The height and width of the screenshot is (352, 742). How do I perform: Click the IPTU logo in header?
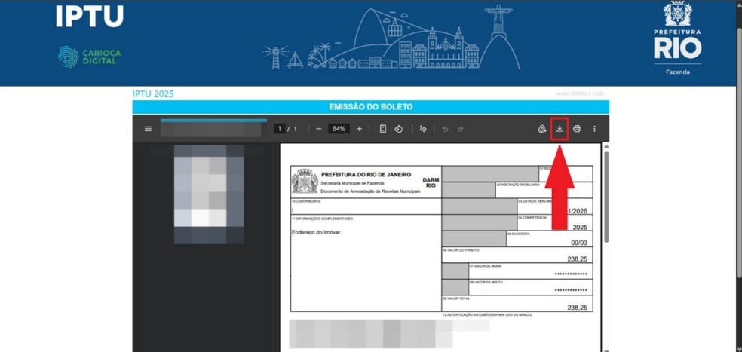pos(90,17)
